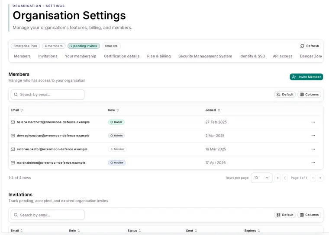Click envelope icon beside helena.marchetti email
329x235 pixels.
13,122
